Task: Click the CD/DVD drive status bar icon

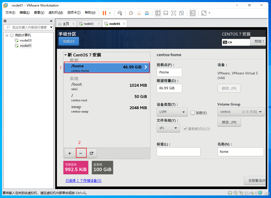Action: [235, 193]
